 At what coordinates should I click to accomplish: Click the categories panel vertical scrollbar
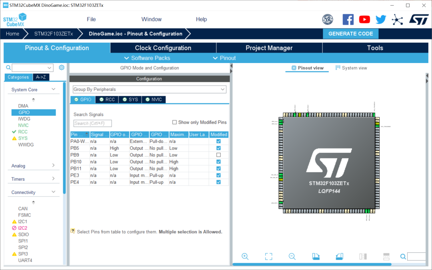pyautogui.click(x=64, y=138)
